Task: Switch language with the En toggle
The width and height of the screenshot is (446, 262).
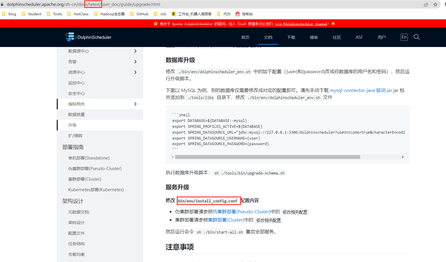Action: point(404,37)
